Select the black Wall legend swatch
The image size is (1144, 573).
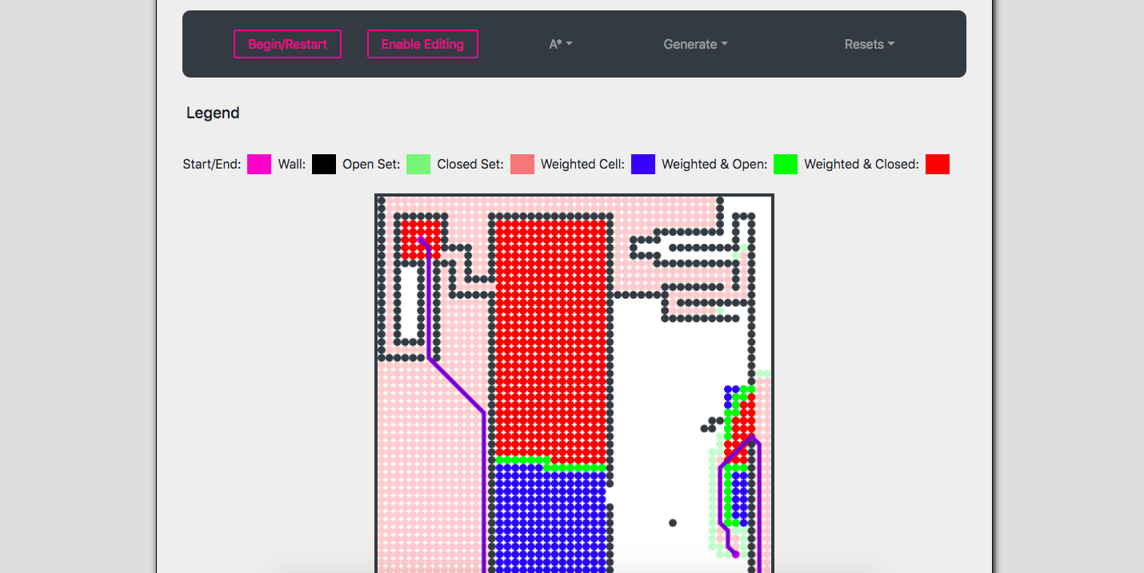pyautogui.click(x=323, y=164)
